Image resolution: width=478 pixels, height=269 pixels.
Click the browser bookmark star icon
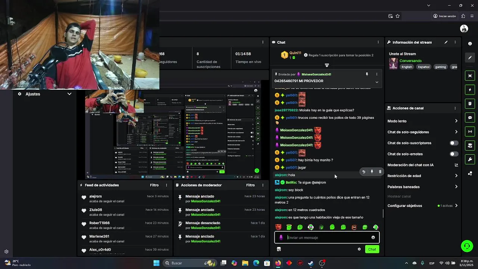click(x=397, y=16)
